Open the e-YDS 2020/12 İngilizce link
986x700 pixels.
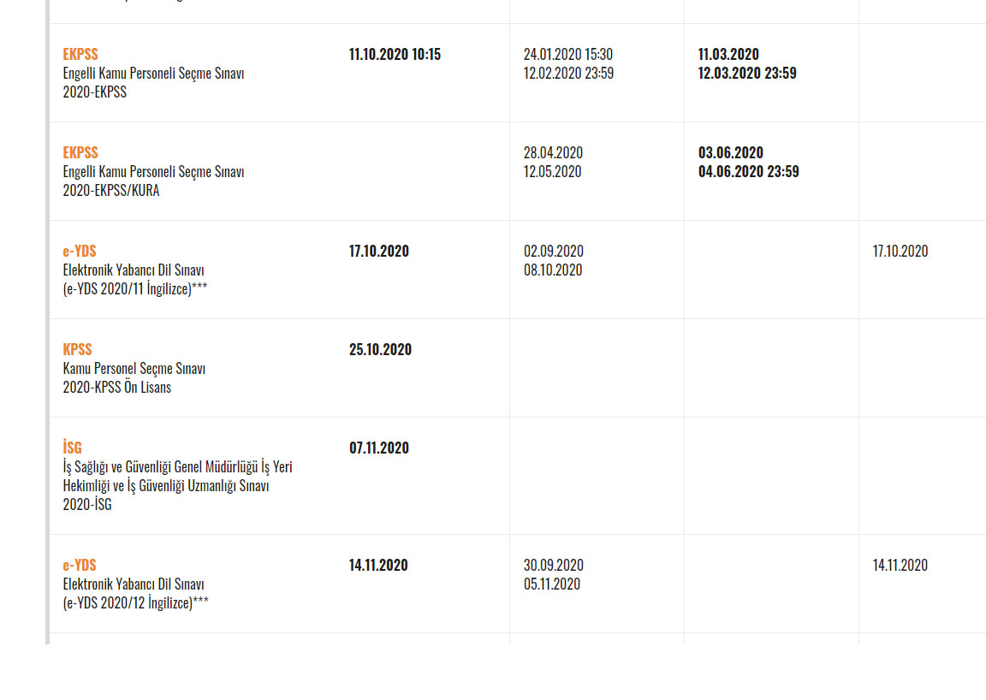(80, 565)
